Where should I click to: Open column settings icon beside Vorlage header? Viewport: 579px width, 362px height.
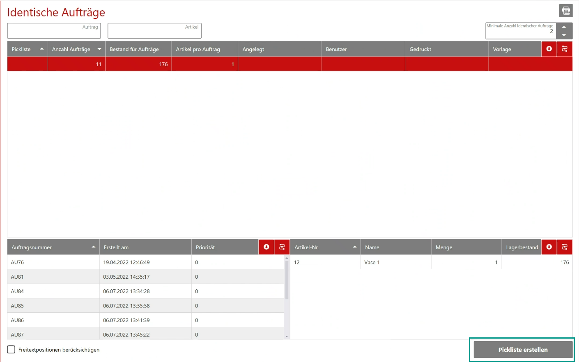(x=565, y=49)
